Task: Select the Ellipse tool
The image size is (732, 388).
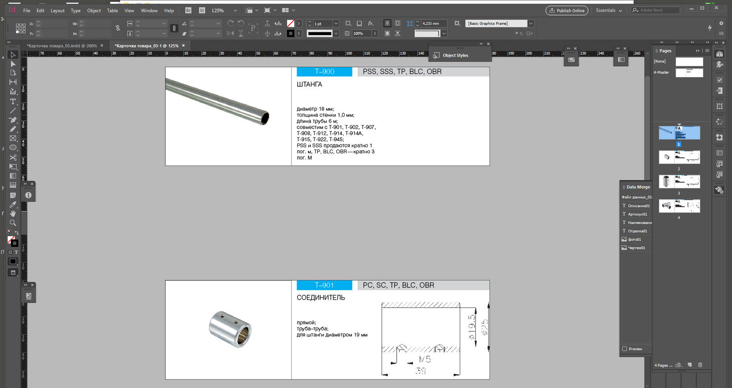Action: pyautogui.click(x=13, y=148)
